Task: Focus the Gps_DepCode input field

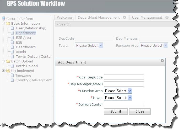Action: point(124,77)
